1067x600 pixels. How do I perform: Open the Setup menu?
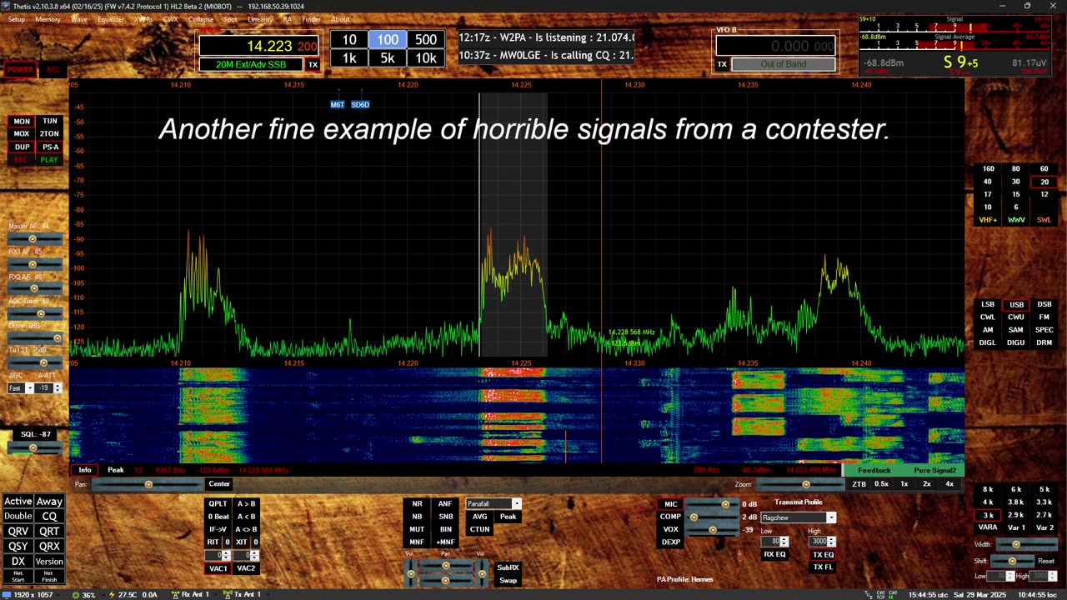coord(16,19)
